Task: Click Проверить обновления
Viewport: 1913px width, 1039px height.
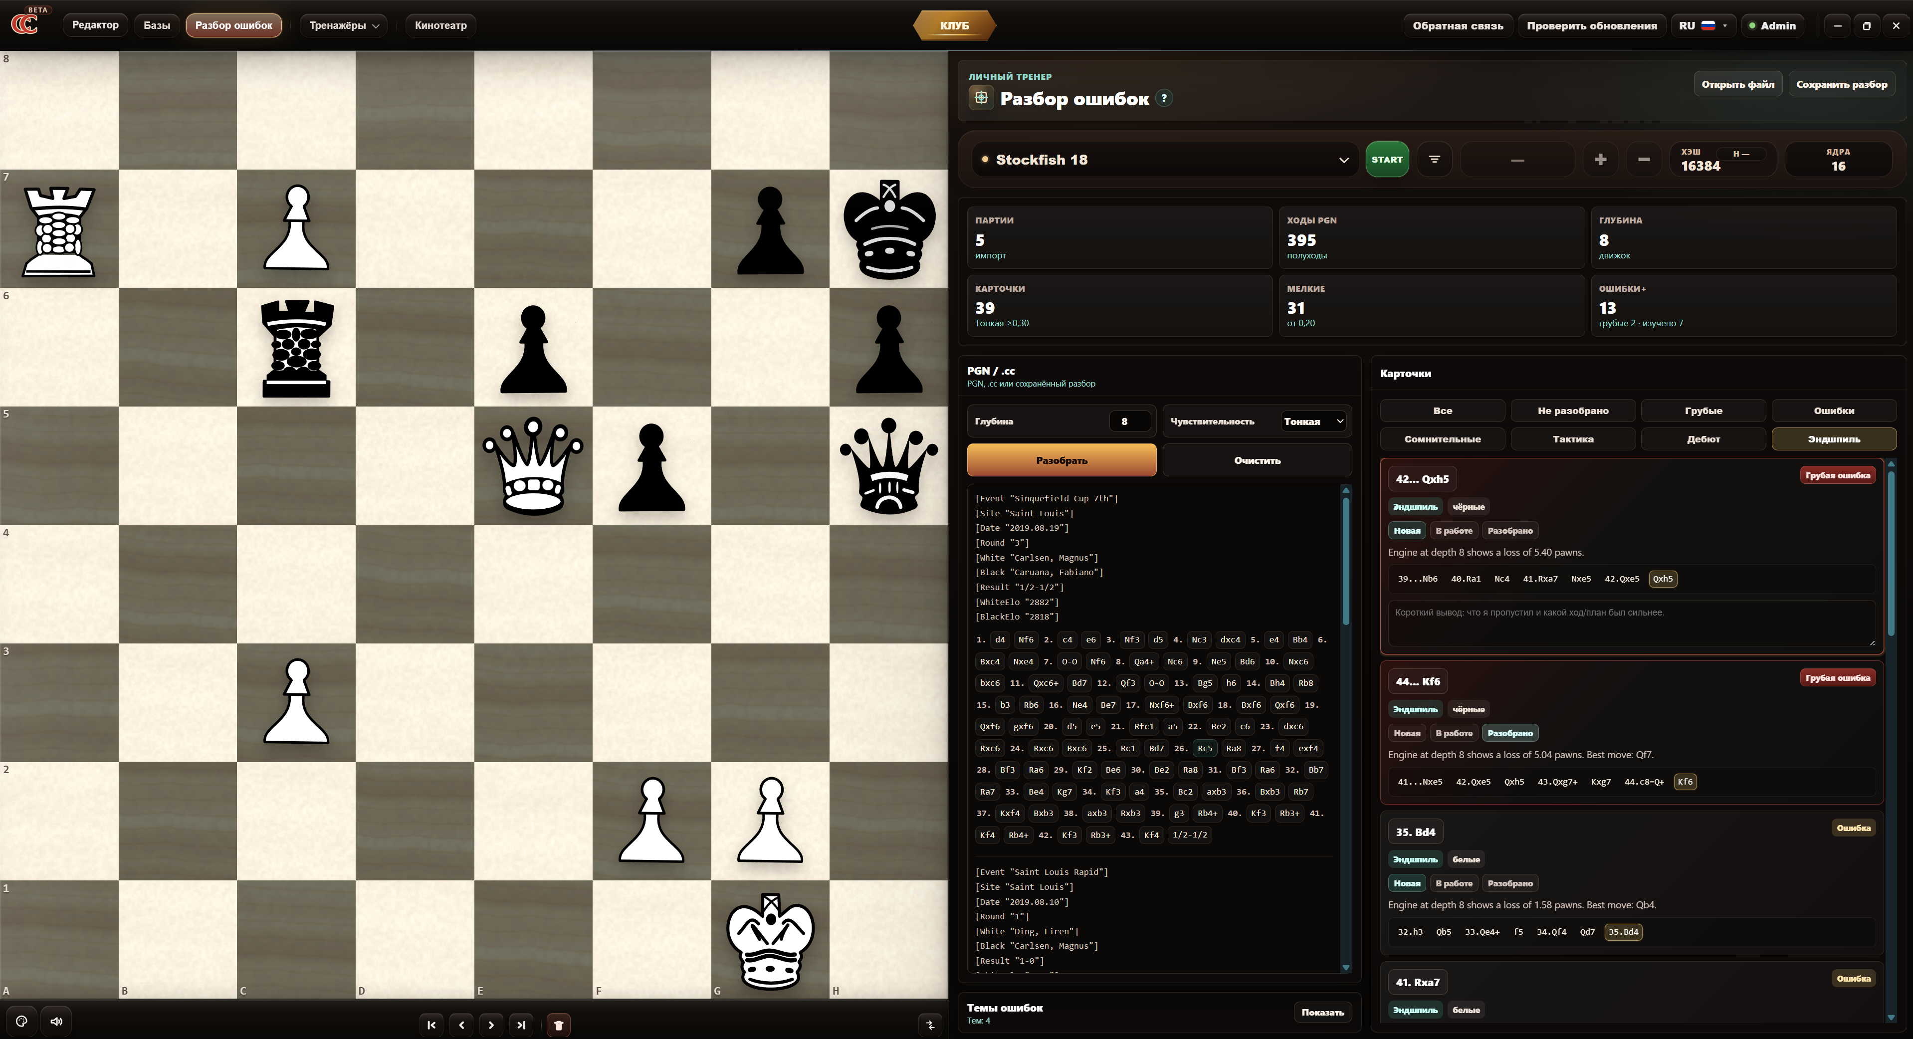Action: pos(1591,25)
